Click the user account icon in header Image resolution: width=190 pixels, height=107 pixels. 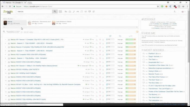point(175,11)
